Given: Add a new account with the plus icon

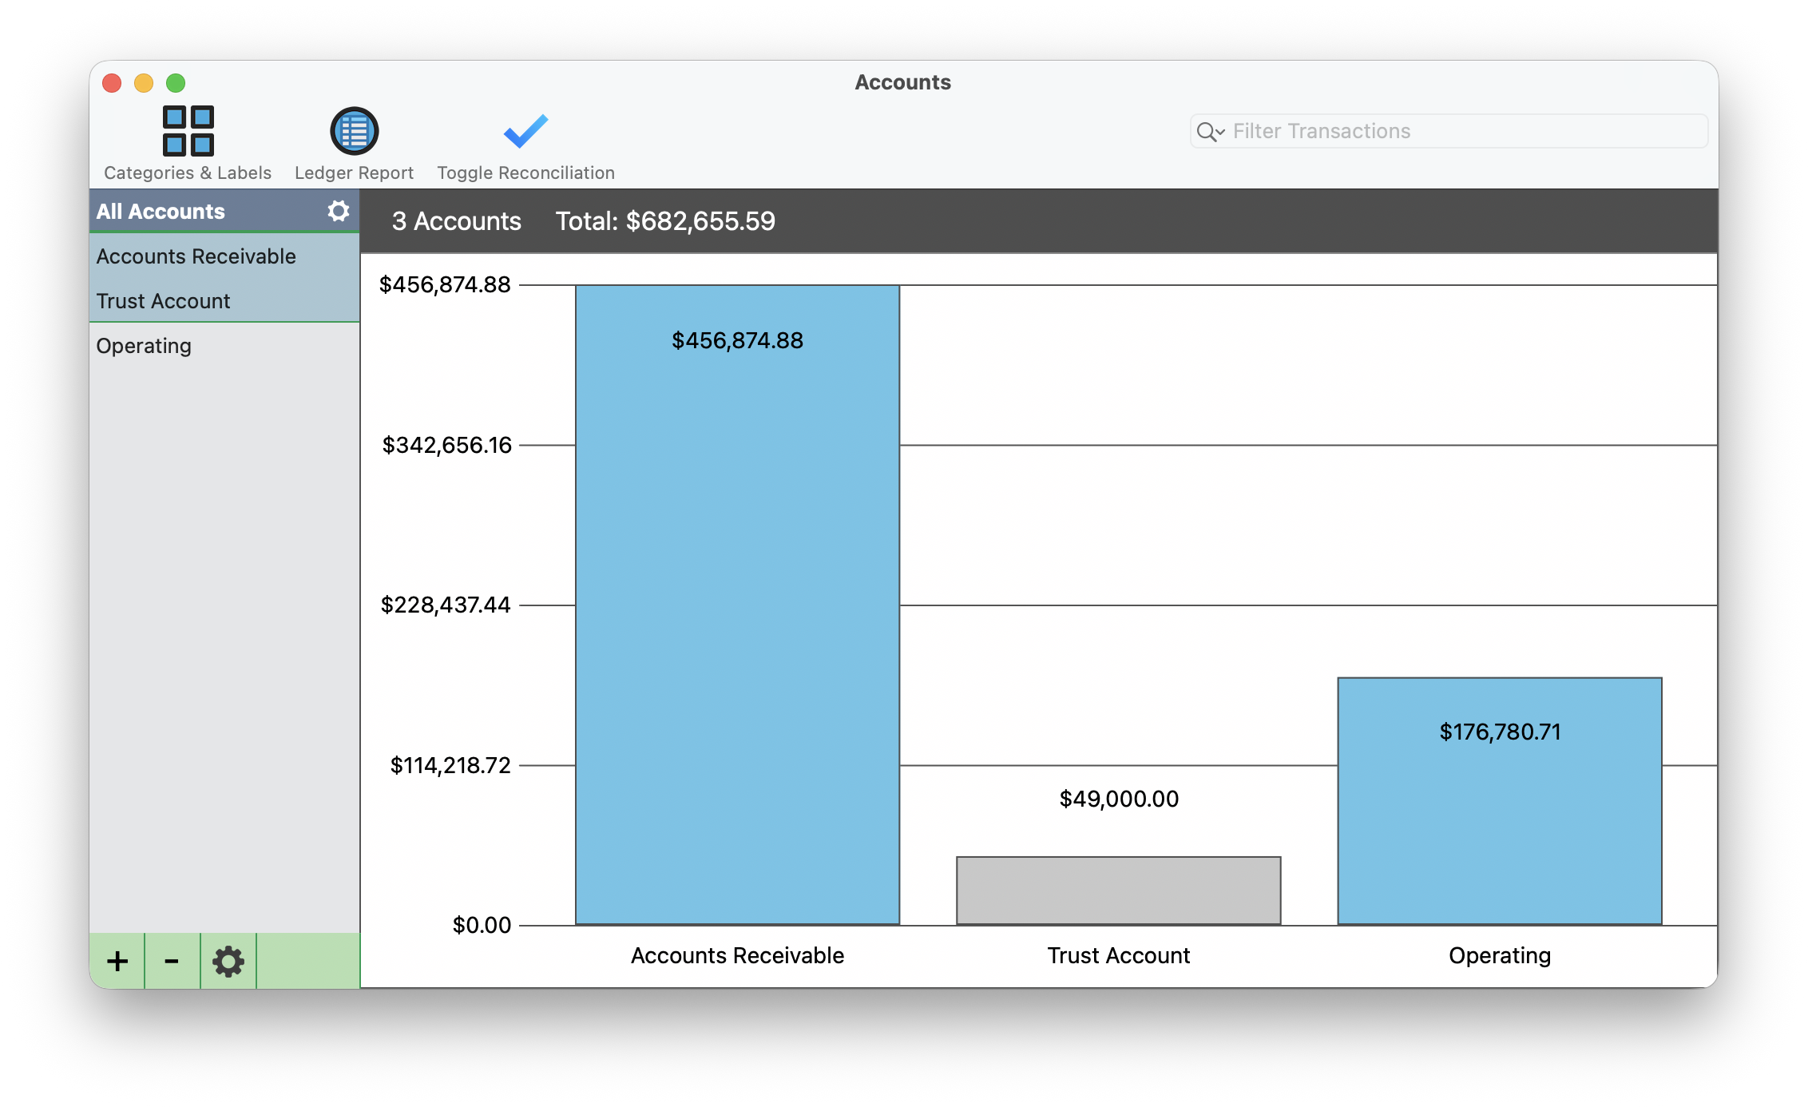Looking at the screenshot, I should pos(117,962).
